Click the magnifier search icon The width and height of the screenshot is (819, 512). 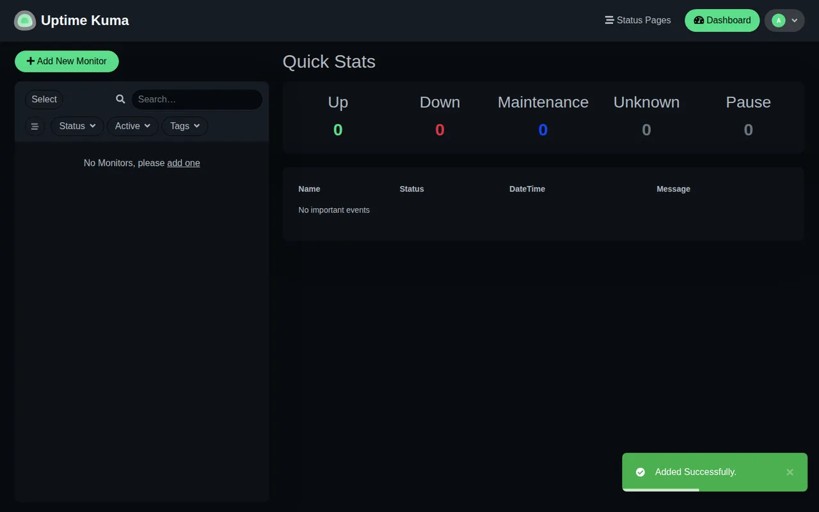click(120, 99)
